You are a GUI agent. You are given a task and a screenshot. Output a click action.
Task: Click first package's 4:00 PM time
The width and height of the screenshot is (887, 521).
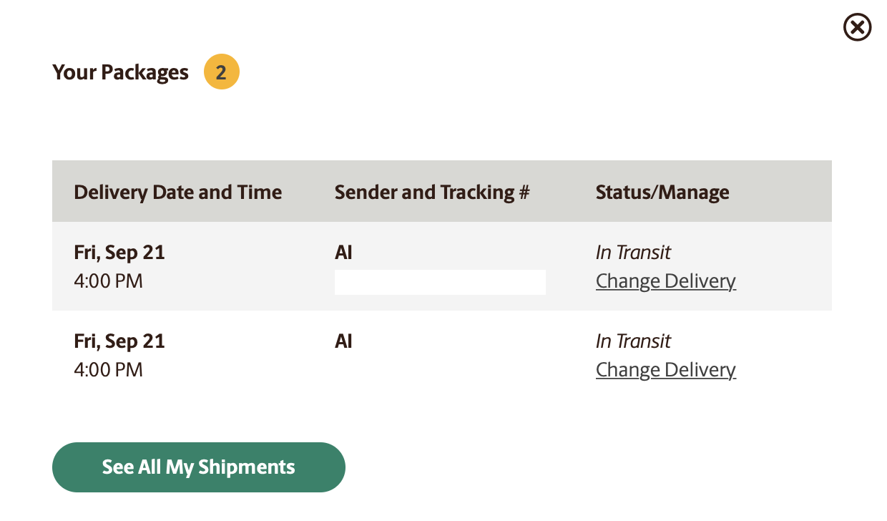pyautogui.click(x=108, y=281)
